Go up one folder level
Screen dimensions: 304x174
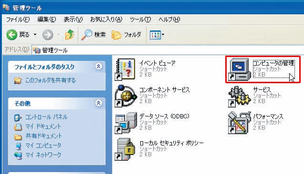click(x=70, y=35)
